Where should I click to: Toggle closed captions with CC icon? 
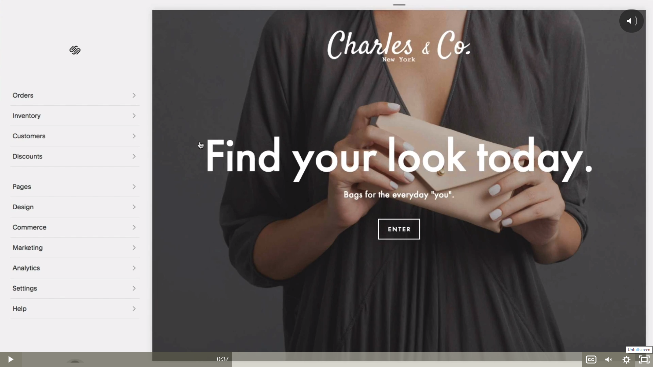click(591, 359)
